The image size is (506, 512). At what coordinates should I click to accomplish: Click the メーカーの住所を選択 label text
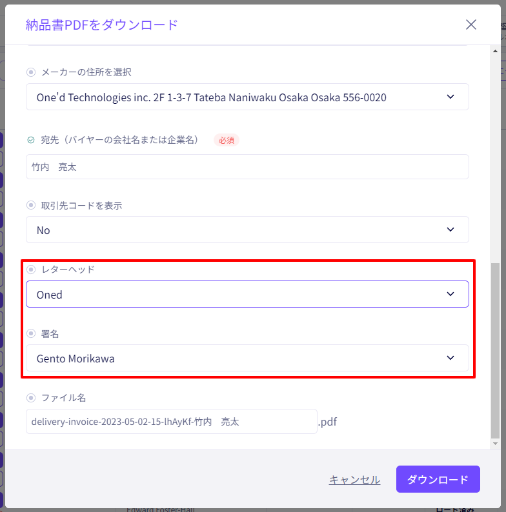86,72
